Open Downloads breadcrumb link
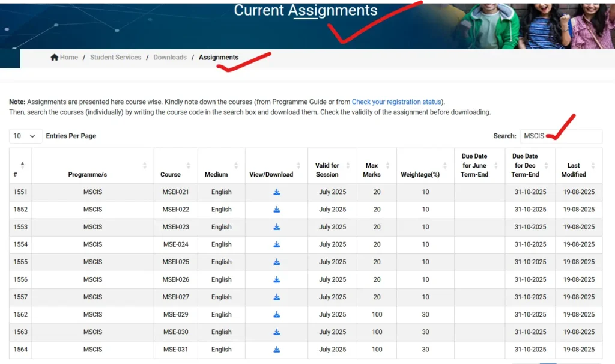The width and height of the screenshot is (615, 364). coord(170,58)
